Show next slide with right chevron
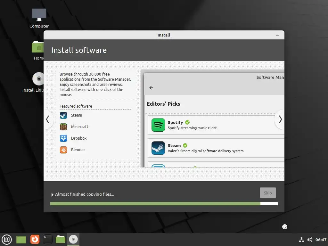 tap(280, 119)
